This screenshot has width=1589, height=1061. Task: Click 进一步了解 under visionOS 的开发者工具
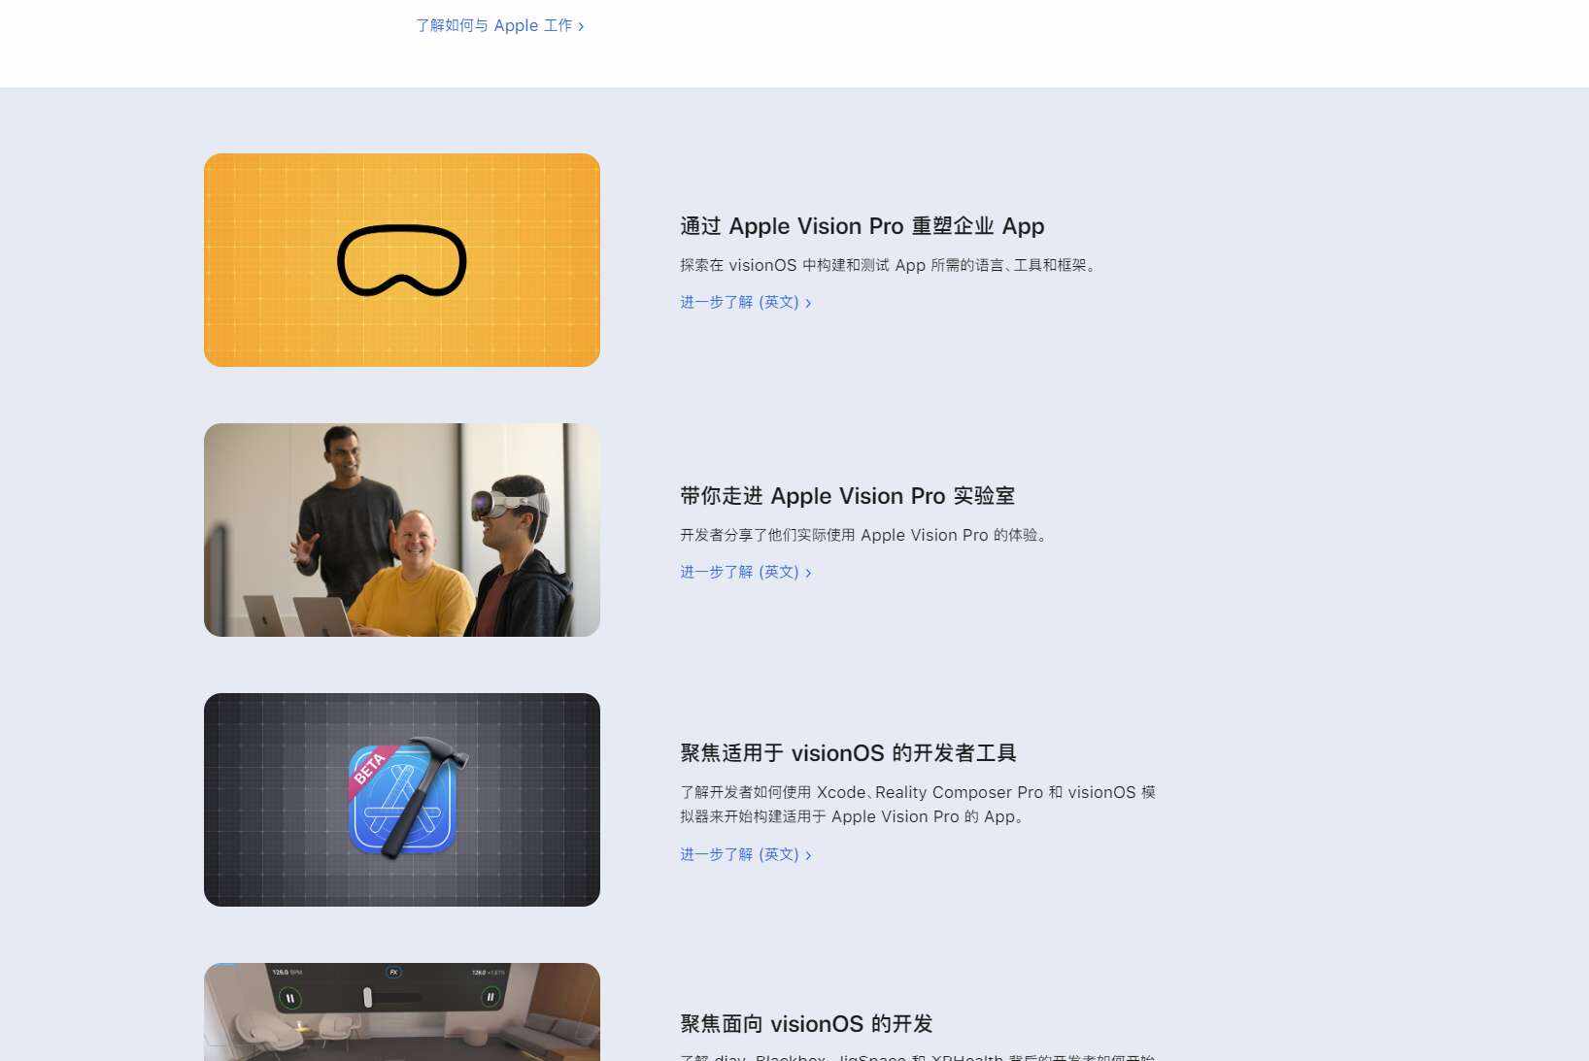[x=745, y=854]
